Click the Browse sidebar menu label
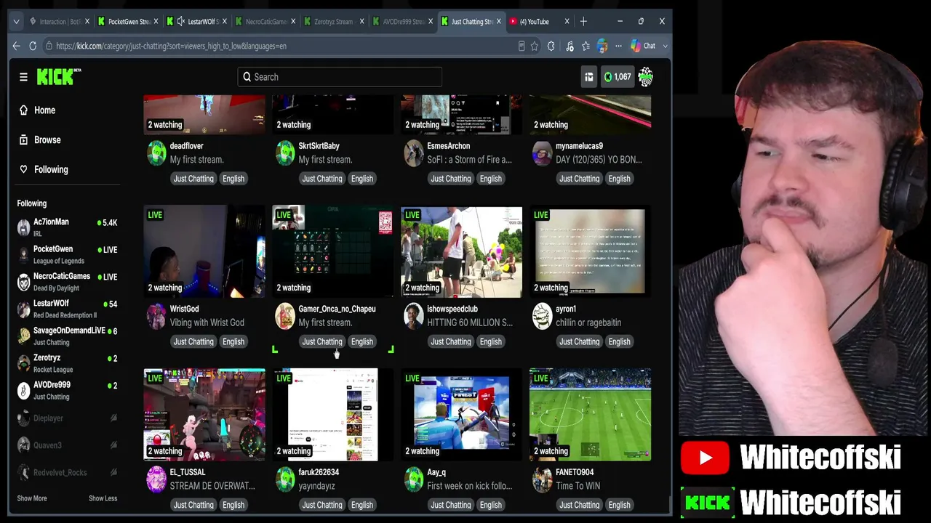 pos(47,140)
